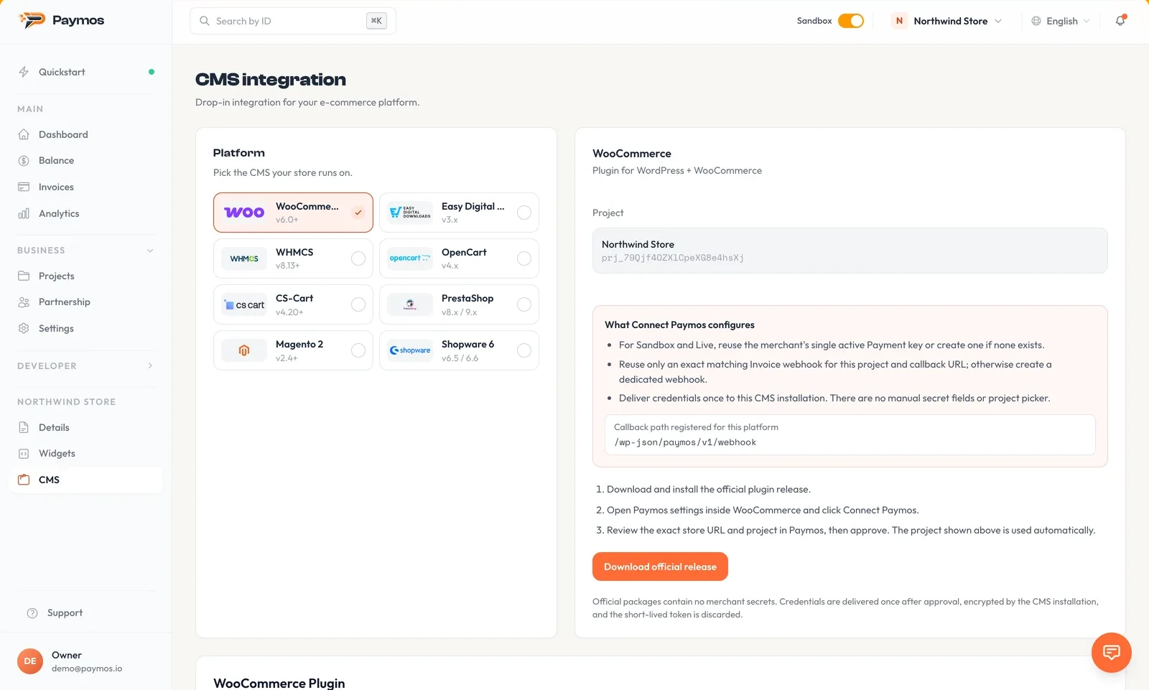The image size is (1149, 690).
Task: Click the Northwind Store N badge
Action: [x=899, y=21]
